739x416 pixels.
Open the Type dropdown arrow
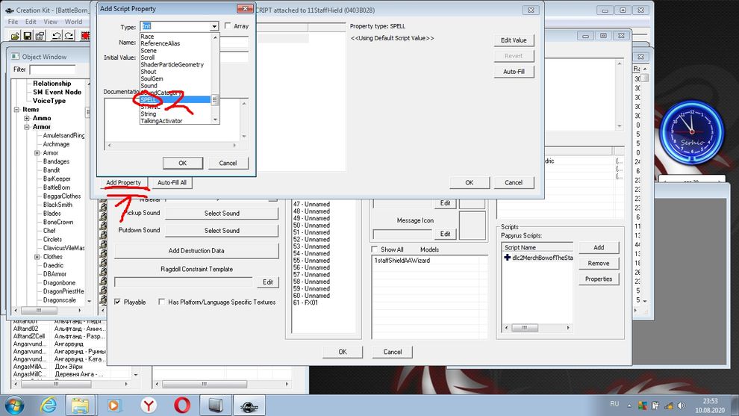(x=214, y=26)
